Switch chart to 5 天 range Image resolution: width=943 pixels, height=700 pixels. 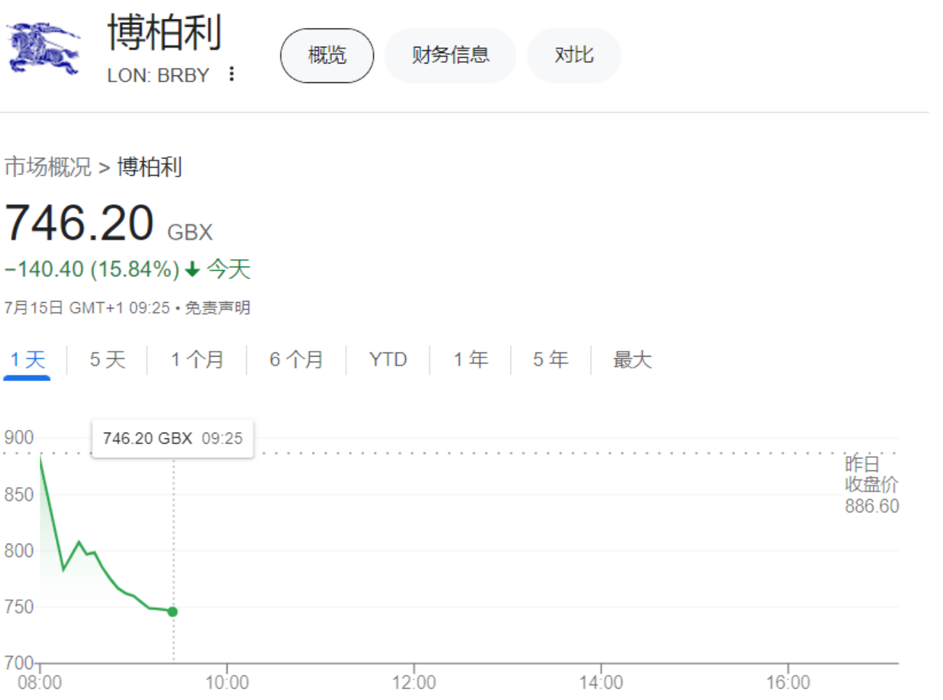(x=107, y=359)
